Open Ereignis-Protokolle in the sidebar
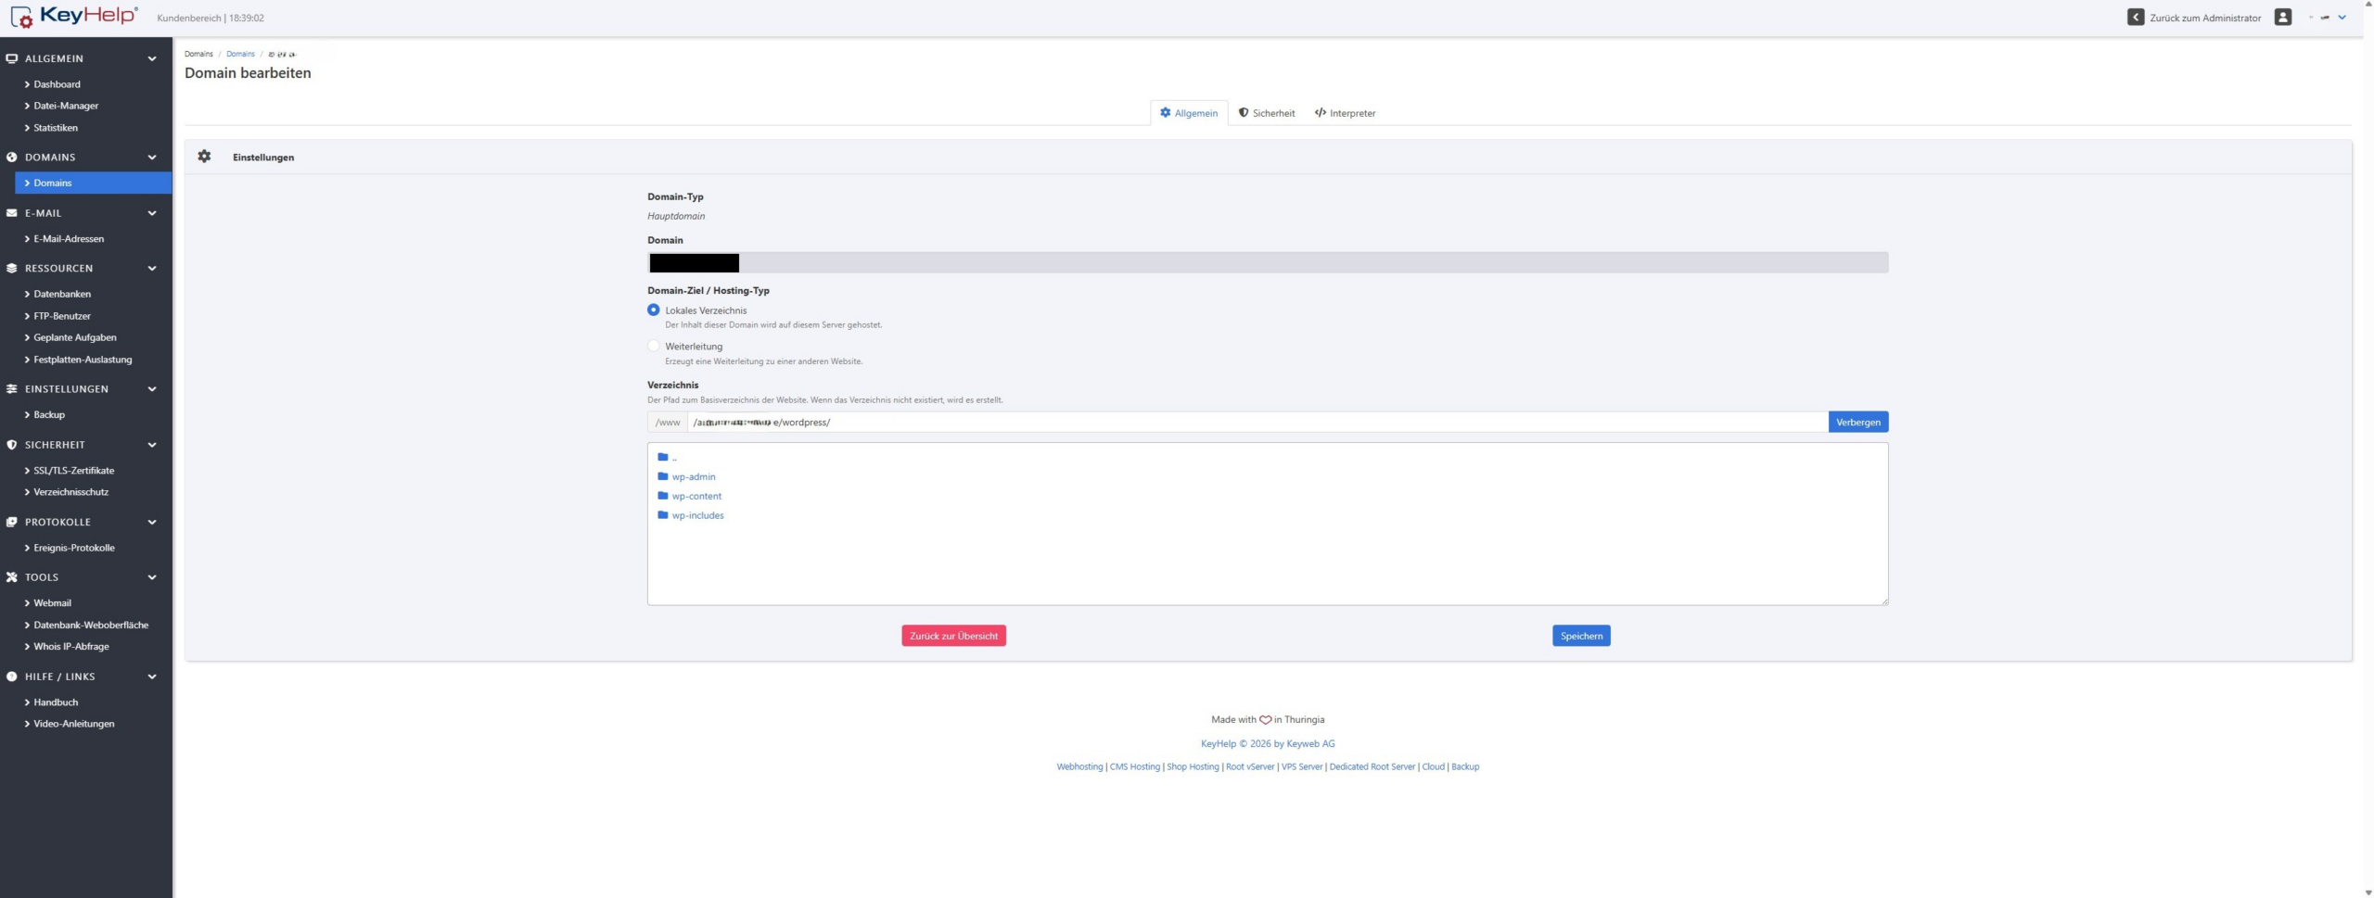The image size is (2374, 898). point(74,548)
